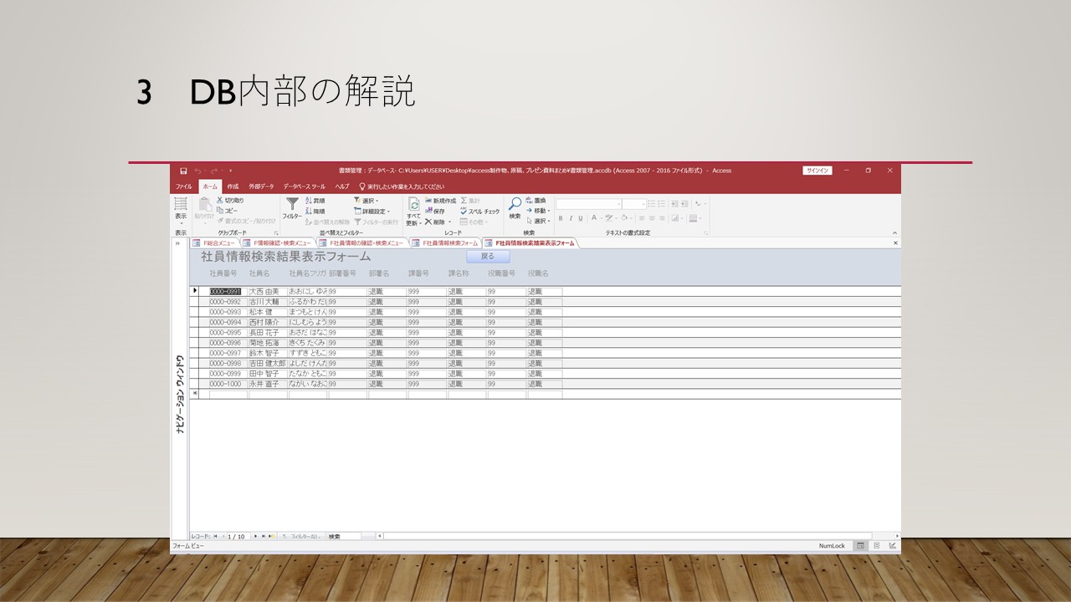Switch to the F総合メニュー form tab

214,243
